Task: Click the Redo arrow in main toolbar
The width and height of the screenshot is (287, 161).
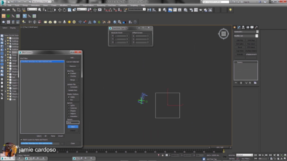Action: [x=8, y=10]
